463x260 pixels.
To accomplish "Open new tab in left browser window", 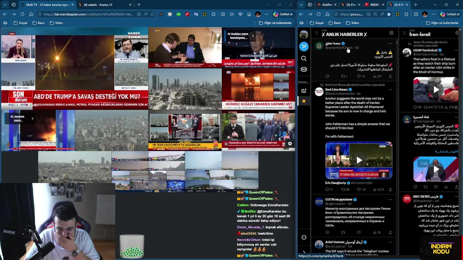I will coord(139,5).
